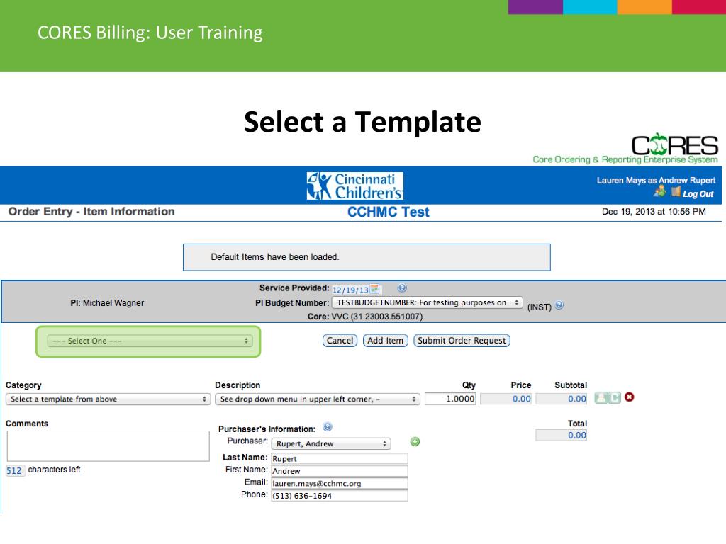Click the switch user people icon

pyautogui.click(x=660, y=191)
